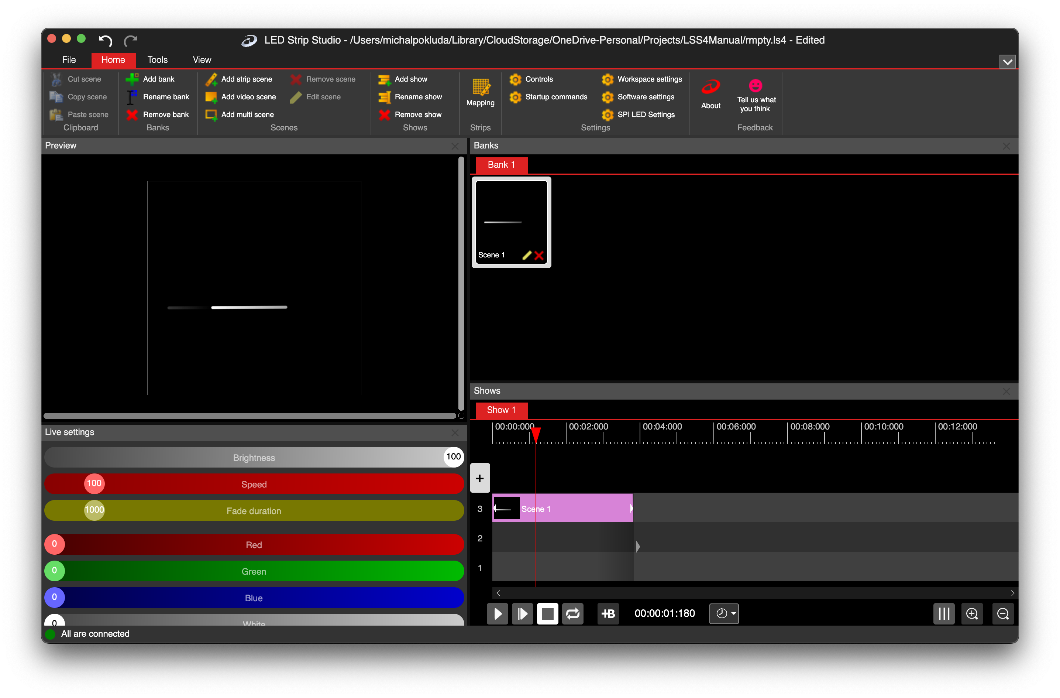Open the File menu
The width and height of the screenshot is (1060, 698).
(69, 60)
